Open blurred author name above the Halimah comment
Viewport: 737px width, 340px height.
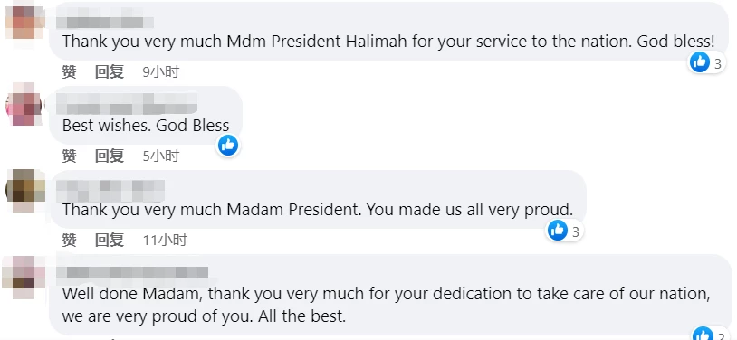pos(105,22)
